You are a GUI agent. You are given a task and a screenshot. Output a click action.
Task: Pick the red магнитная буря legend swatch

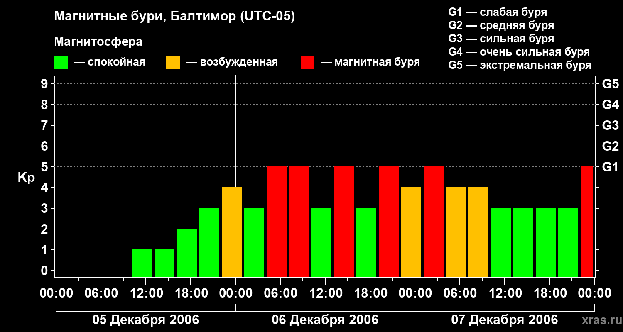click(x=308, y=63)
